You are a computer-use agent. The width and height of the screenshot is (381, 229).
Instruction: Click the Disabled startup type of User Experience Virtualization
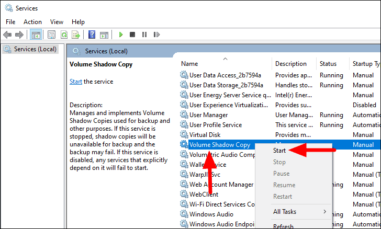click(364, 105)
